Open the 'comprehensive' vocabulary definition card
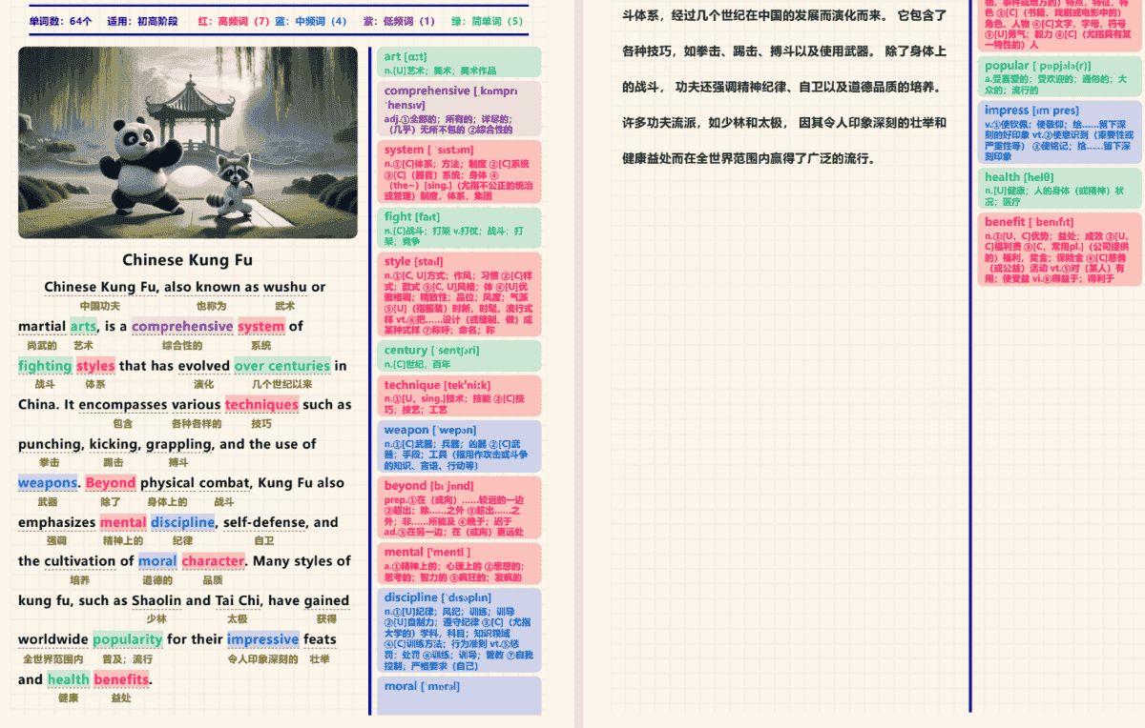Viewport: 1145px width, 728px height. pos(459,109)
